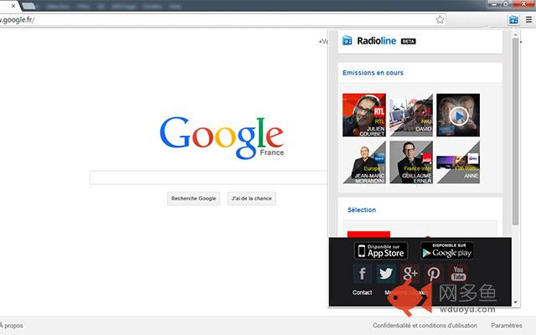Click the J'ai de la chance button
The image size is (536, 335).
[x=251, y=198]
